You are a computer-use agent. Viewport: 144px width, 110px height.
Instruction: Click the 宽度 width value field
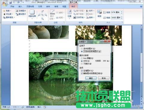click(x=116, y=18)
